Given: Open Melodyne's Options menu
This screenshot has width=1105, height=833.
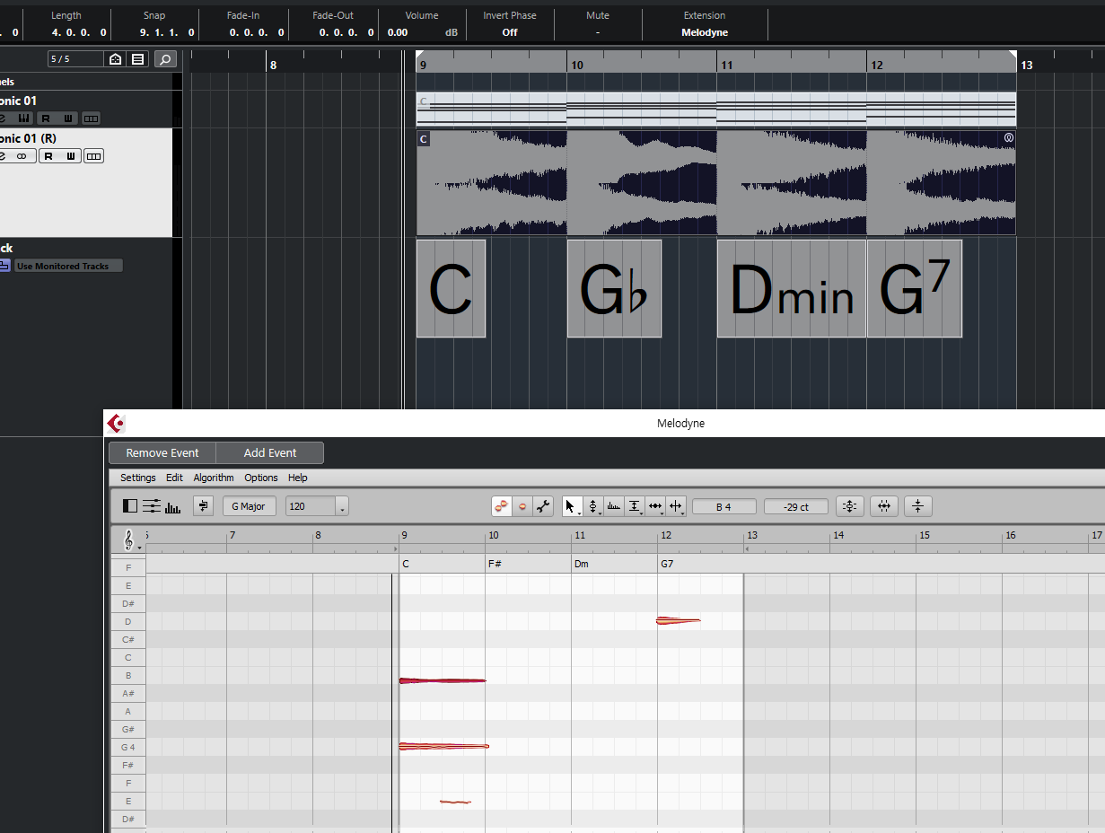Looking at the screenshot, I should point(261,478).
